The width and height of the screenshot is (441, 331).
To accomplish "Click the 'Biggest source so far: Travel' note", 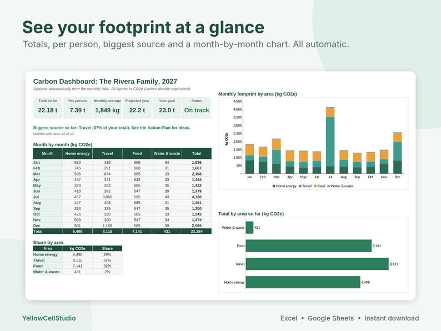I will pyautogui.click(x=112, y=128).
